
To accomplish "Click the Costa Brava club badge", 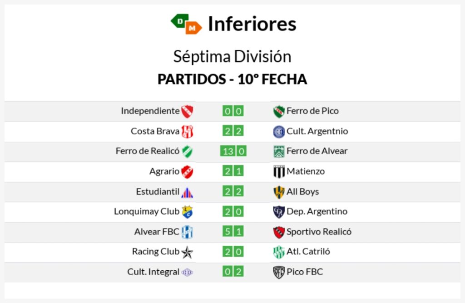I will [x=187, y=132].
